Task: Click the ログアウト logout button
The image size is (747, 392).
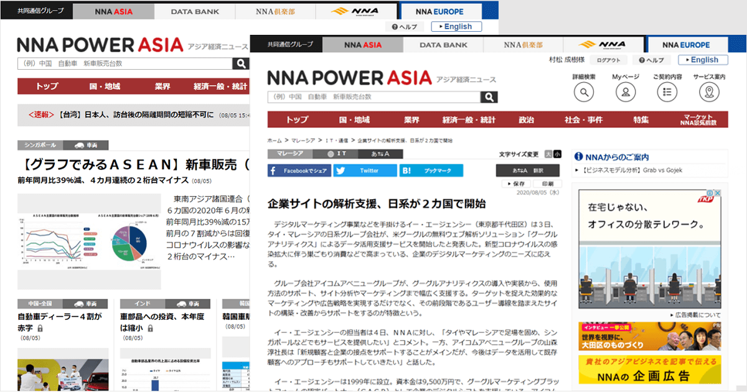Action: coord(608,60)
